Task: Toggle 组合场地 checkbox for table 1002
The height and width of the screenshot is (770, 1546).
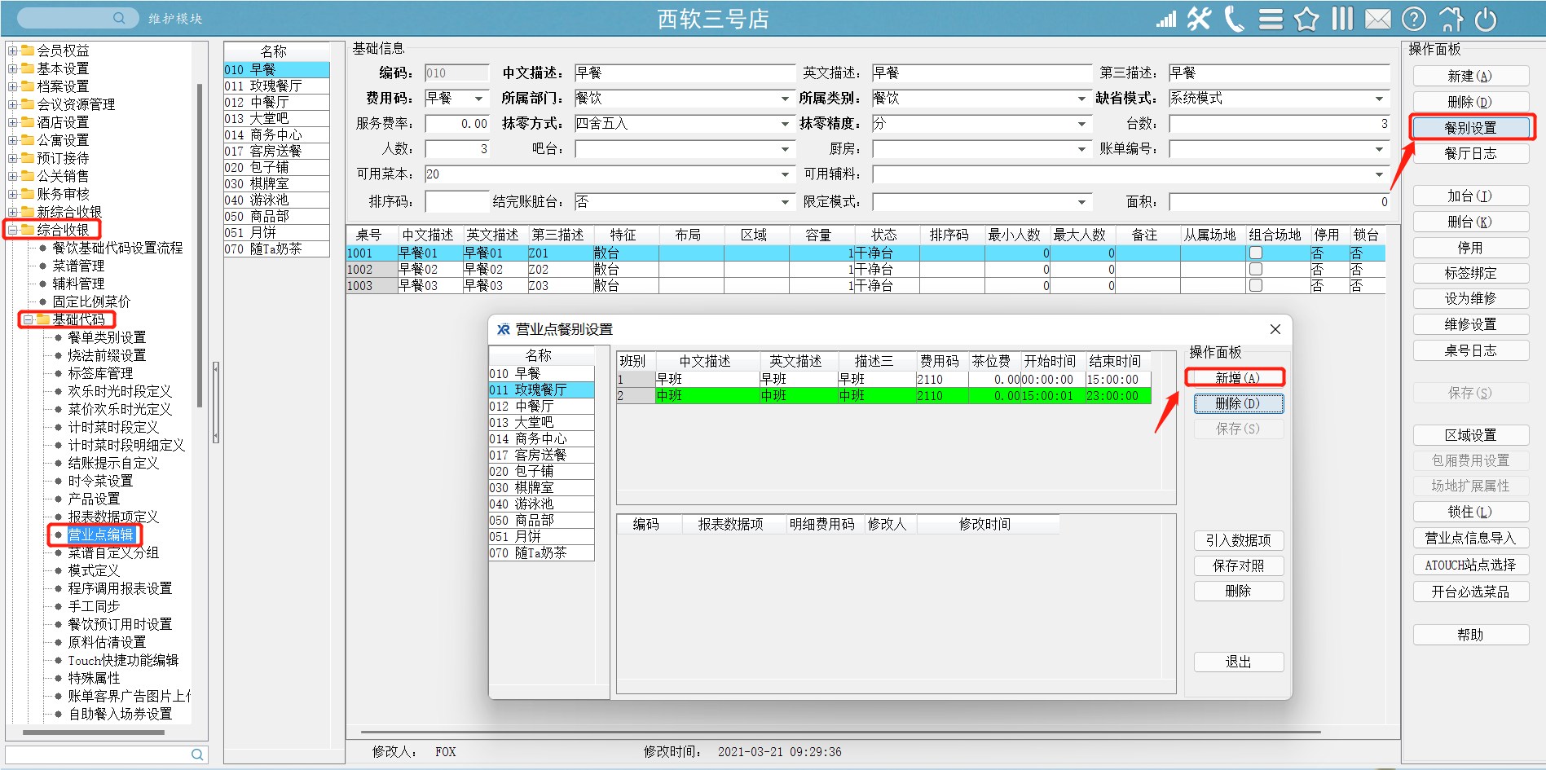Action: click(1256, 270)
